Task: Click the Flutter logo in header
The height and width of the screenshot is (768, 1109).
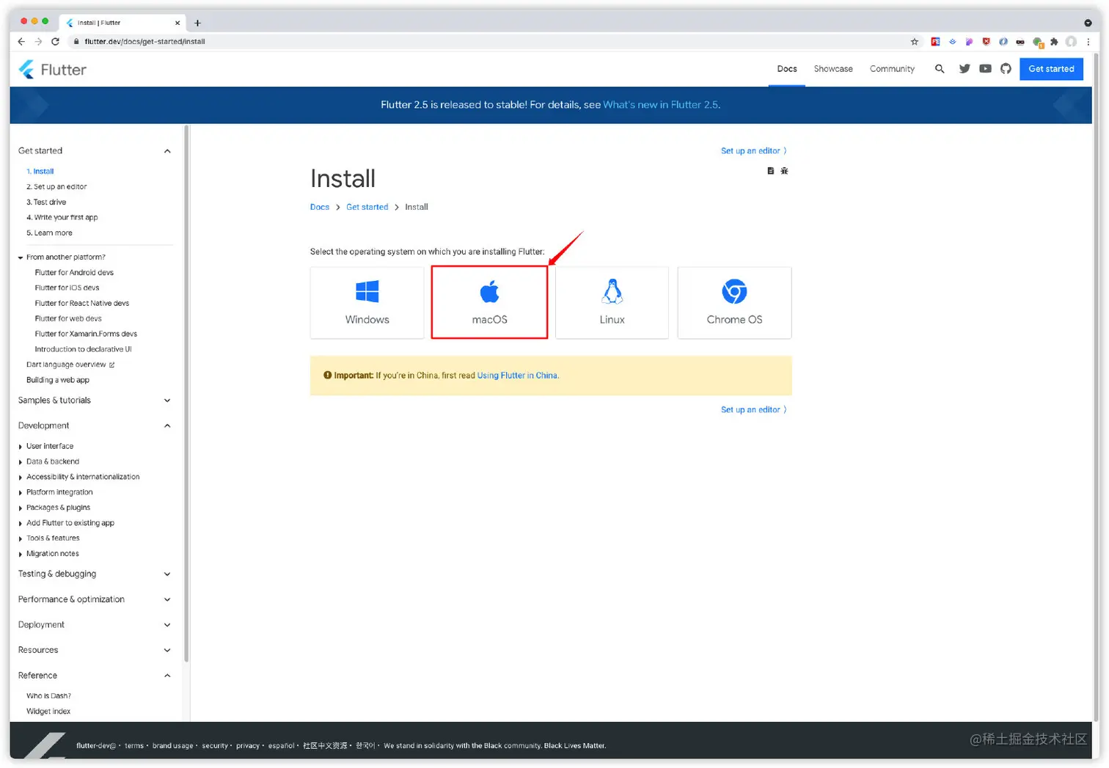Action: (x=52, y=70)
